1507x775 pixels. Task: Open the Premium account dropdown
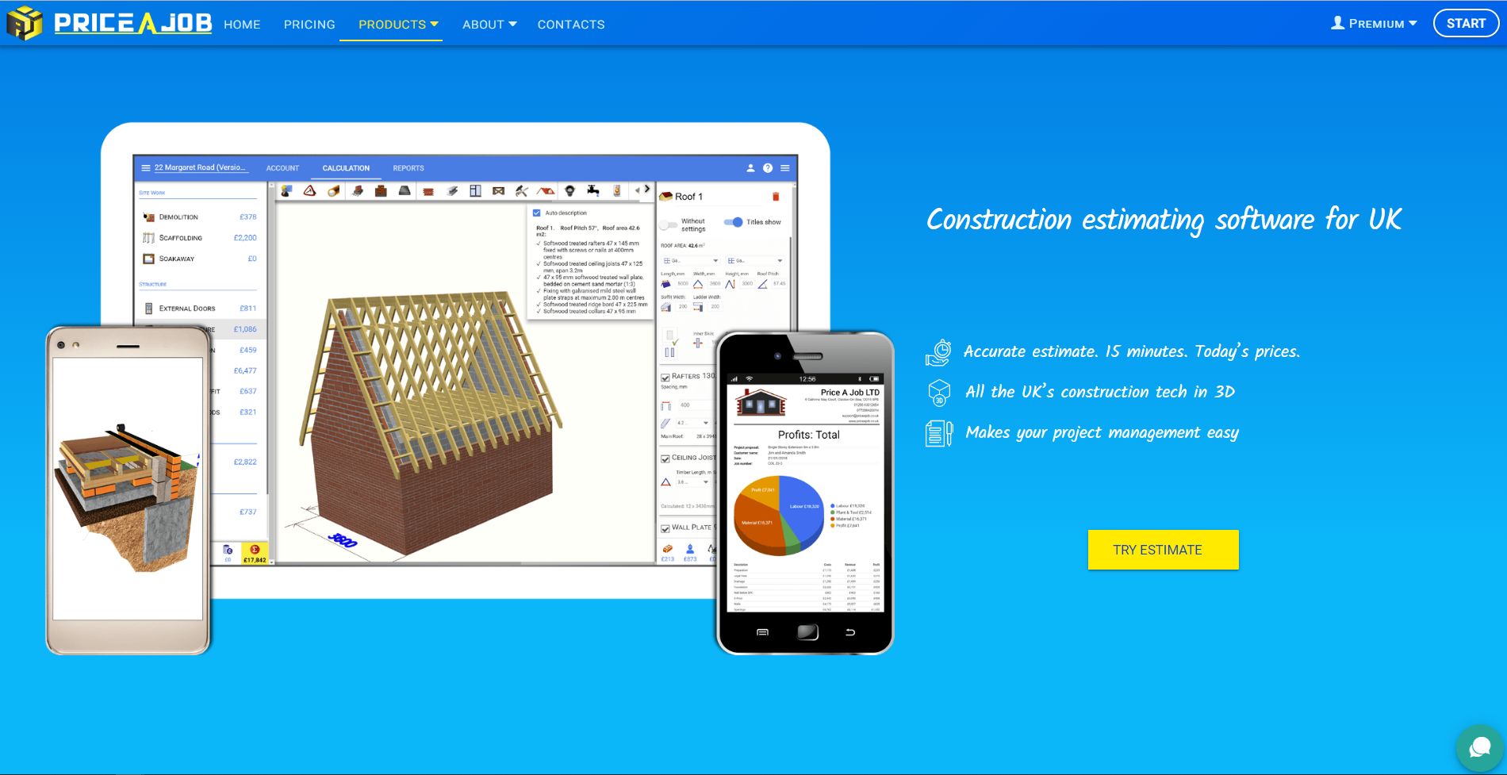coord(1374,24)
